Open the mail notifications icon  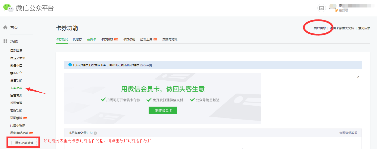pos(322,8)
